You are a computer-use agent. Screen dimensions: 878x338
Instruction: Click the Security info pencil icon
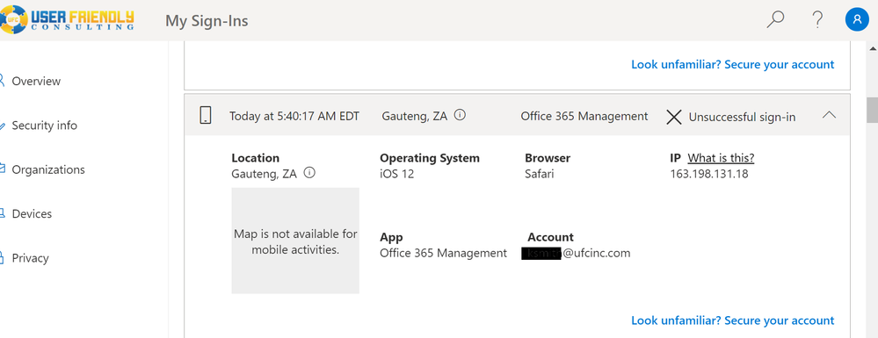tap(3, 126)
